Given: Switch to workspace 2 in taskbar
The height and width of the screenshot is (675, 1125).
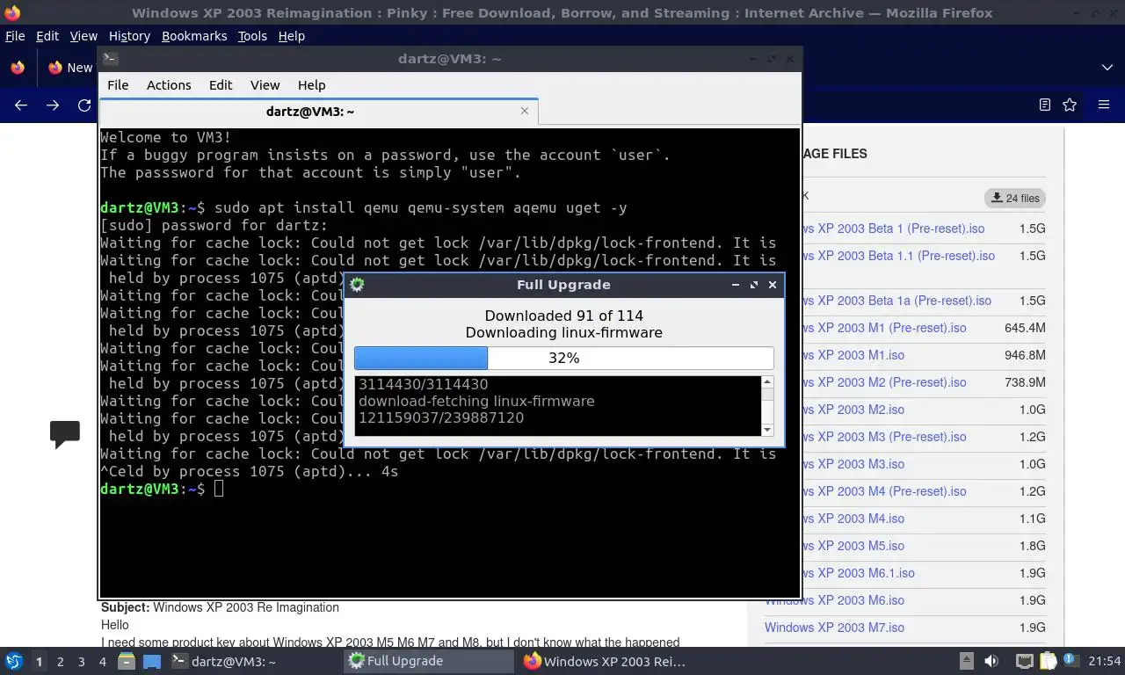Looking at the screenshot, I should coord(60,662).
